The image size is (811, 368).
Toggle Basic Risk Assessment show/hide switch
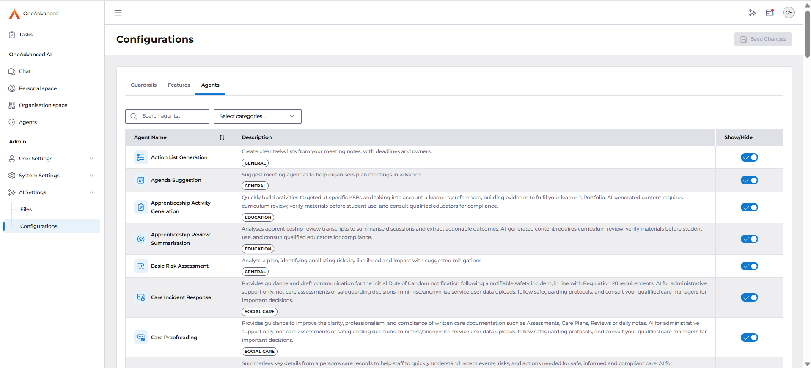click(749, 266)
